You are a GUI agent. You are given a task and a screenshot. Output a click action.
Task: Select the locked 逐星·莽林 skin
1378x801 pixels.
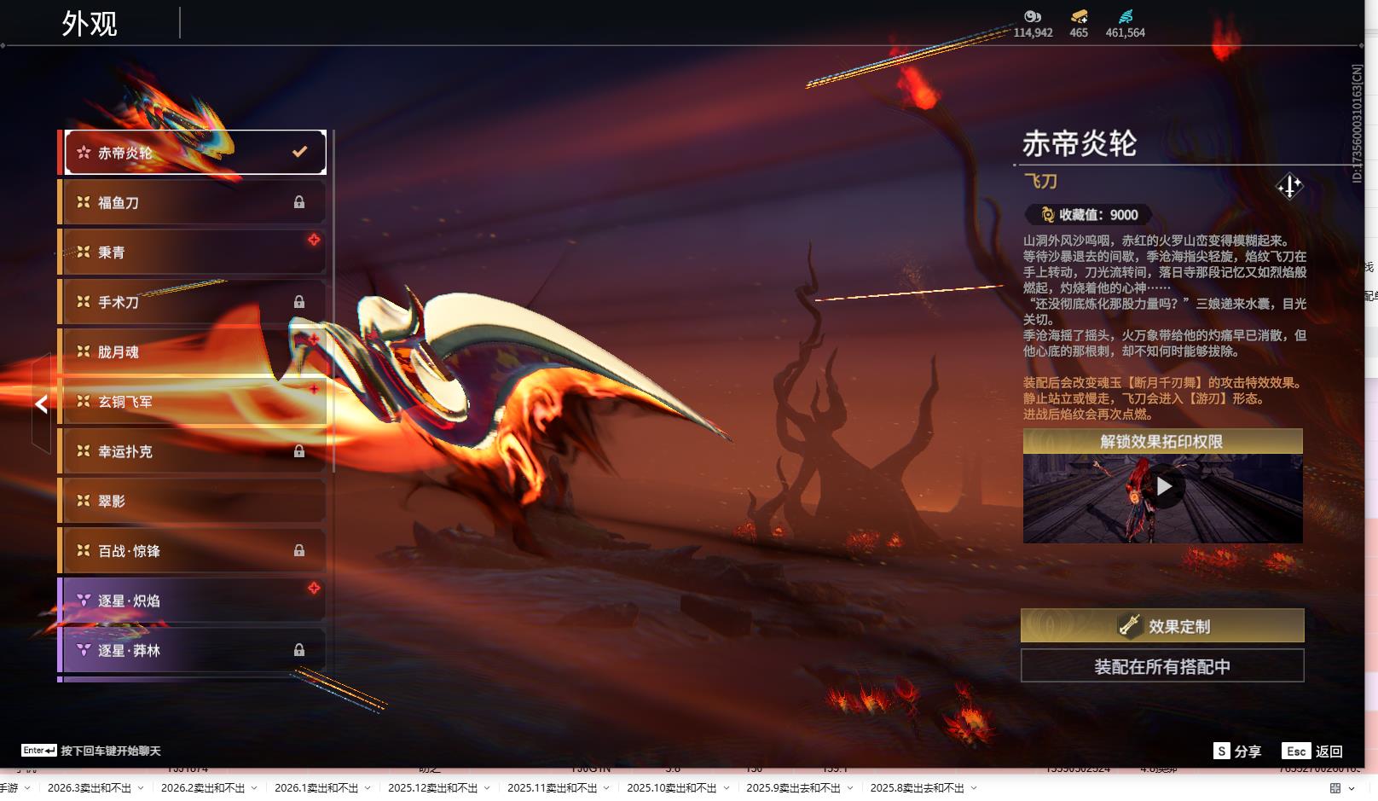[x=195, y=650]
